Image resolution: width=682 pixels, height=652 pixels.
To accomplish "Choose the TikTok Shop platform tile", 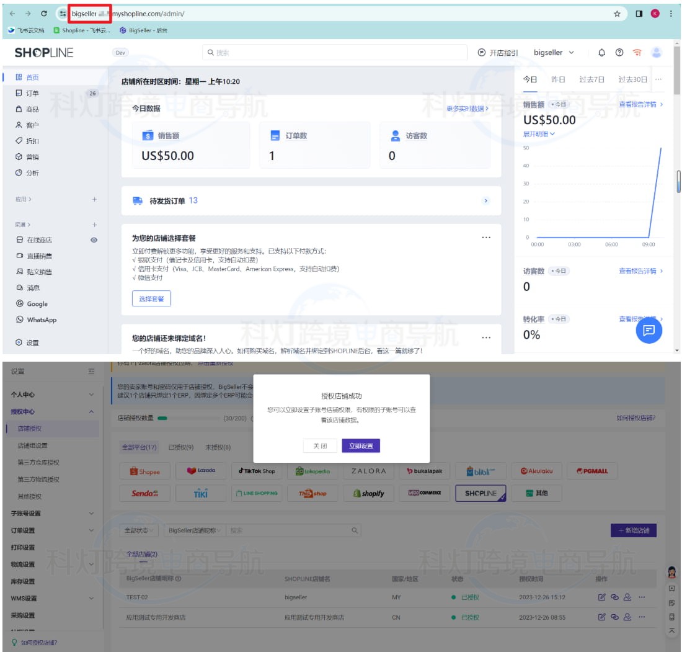I will point(257,471).
